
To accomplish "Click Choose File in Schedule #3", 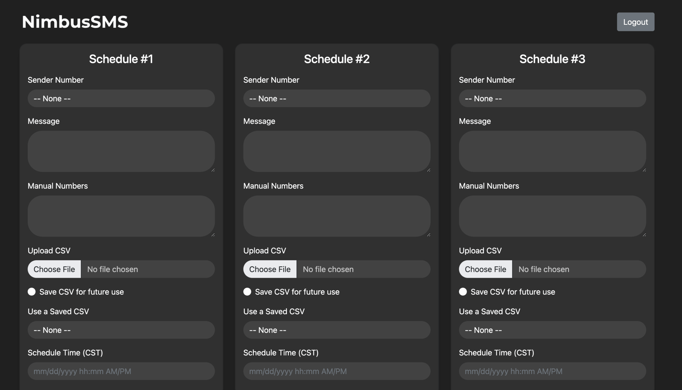I will click(x=485, y=269).
